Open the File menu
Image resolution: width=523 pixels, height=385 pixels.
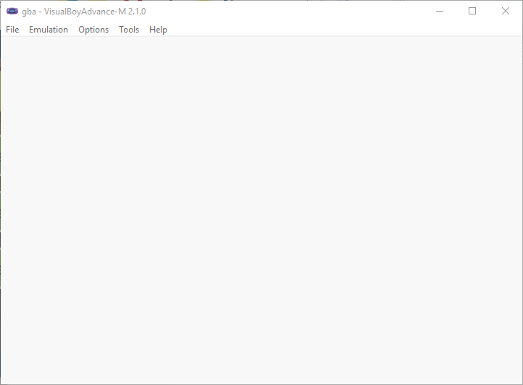tap(12, 30)
